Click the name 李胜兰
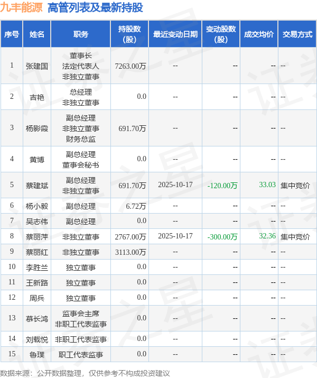This screenshot has height=378, width=317. [x=37, y=268]
